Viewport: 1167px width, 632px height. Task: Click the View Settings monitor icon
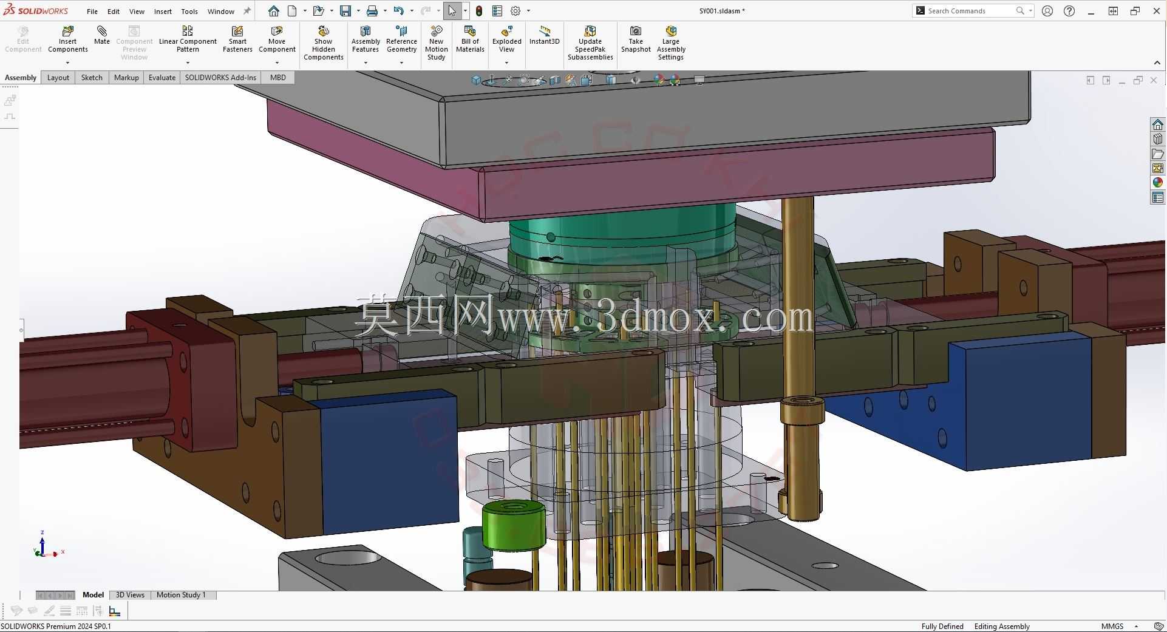point(699,80)
